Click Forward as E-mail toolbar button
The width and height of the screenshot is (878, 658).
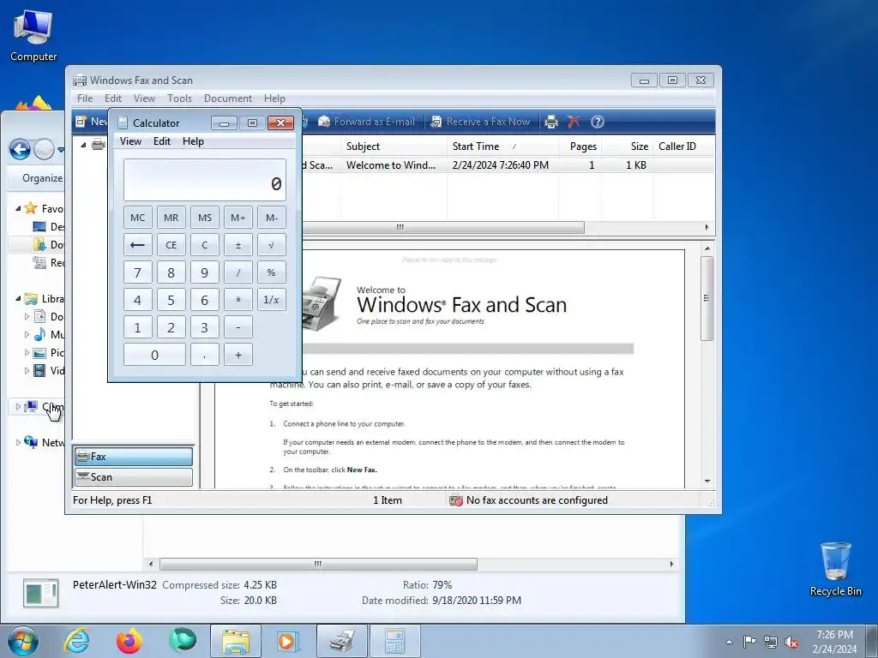tap(367, 122)
